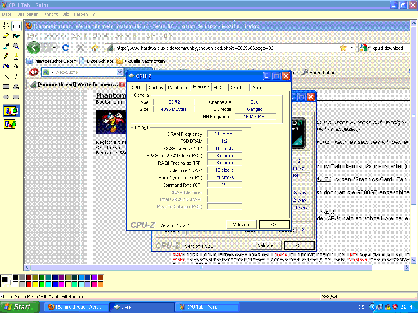Click the Ask toolbar logo
Image resolution: width=418 pixels, height=313 pixels.
tap(34, 72)
